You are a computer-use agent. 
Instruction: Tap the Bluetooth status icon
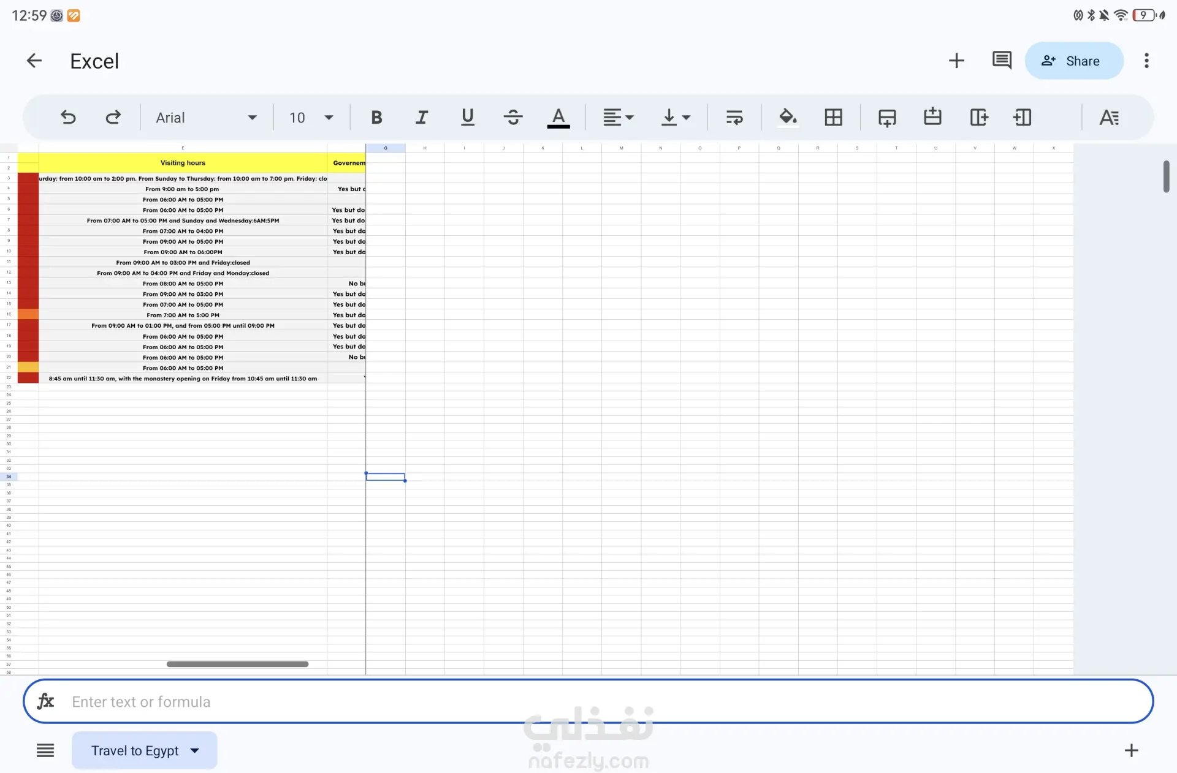(x=1091, y=15)
